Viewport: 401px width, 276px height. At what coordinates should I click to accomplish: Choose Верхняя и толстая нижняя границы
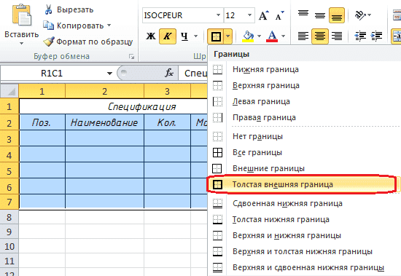pyautogui.click(x=304, y=251)
